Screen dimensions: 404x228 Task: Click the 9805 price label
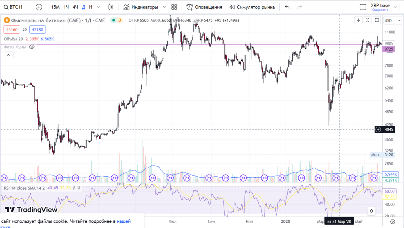click(x=389, y=43)
